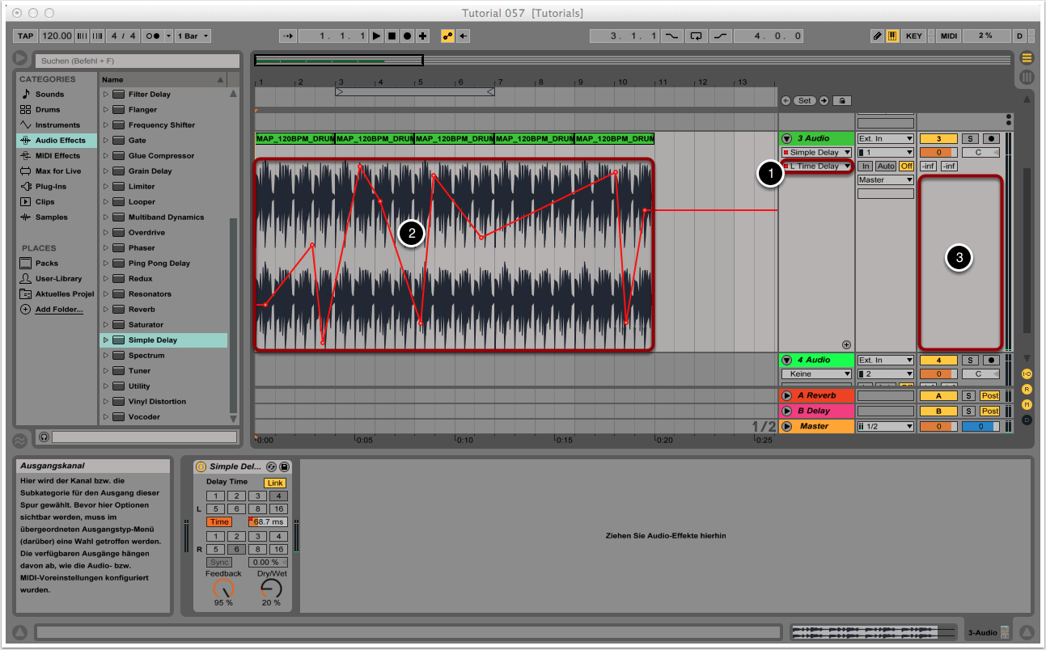Click the TAP tempo button

coord(26,36)
